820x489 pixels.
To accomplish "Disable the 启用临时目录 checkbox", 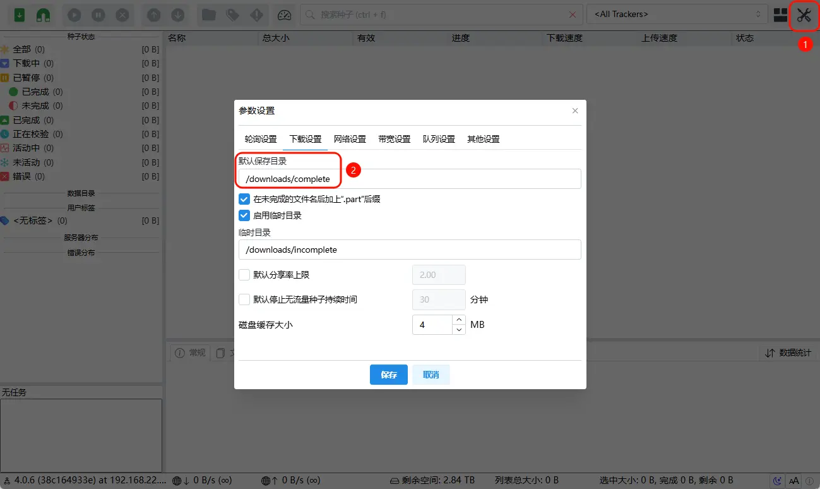I will [244, 215].
